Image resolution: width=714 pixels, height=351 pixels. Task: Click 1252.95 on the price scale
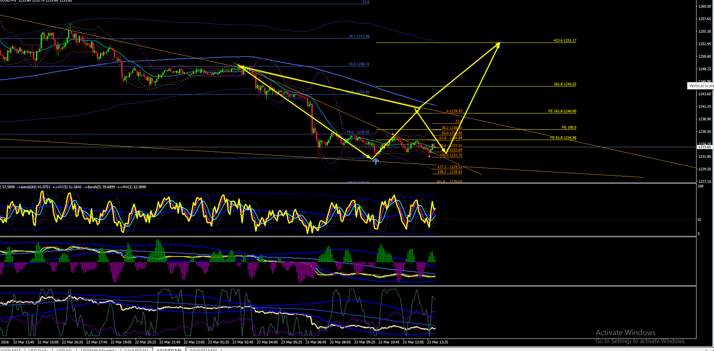(x=704, y=44)
